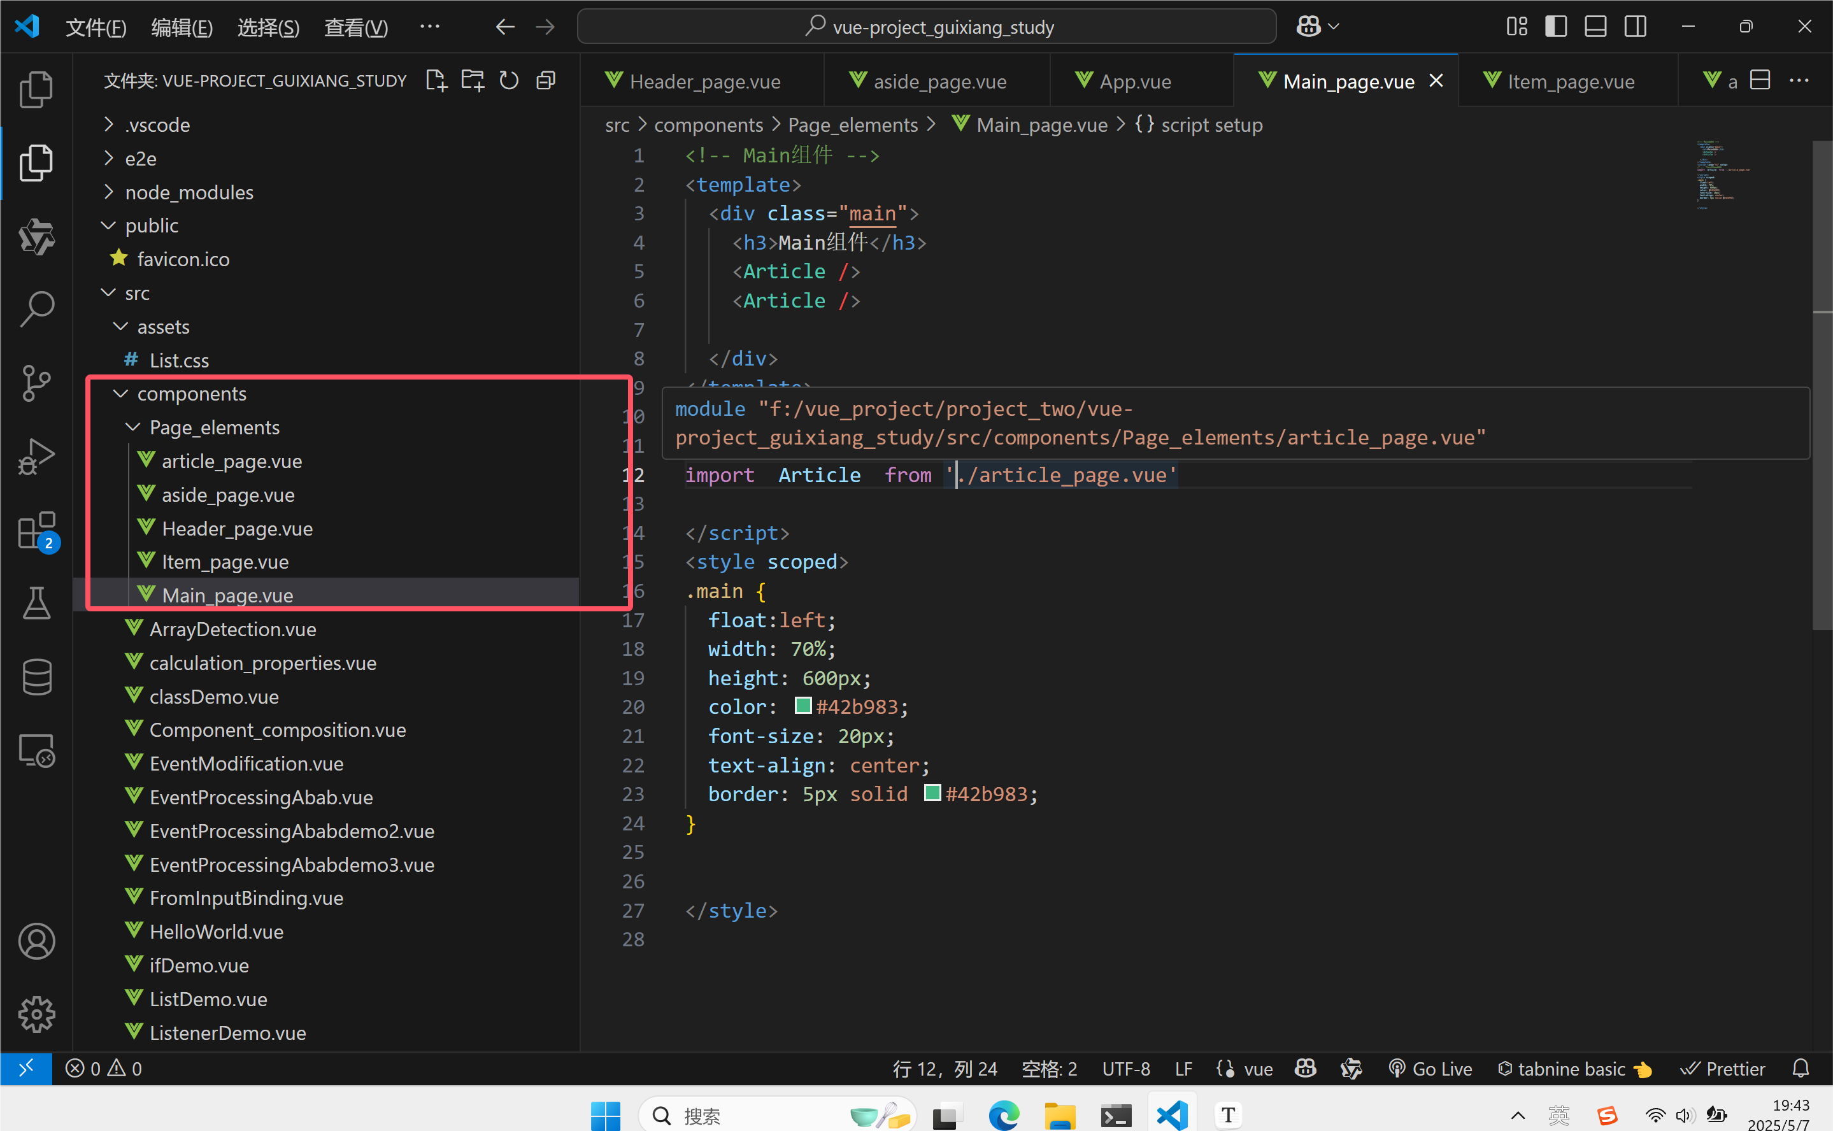Toggle the bottom panel layout button

[x=1595, y=27]
